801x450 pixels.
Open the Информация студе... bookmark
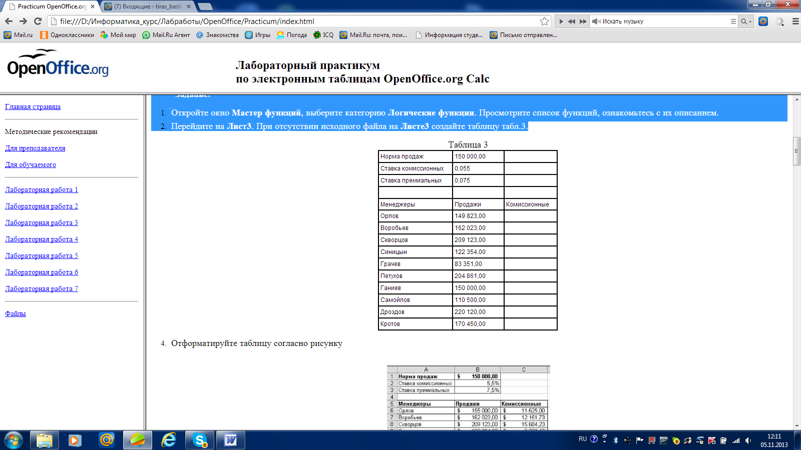(449, 35)
